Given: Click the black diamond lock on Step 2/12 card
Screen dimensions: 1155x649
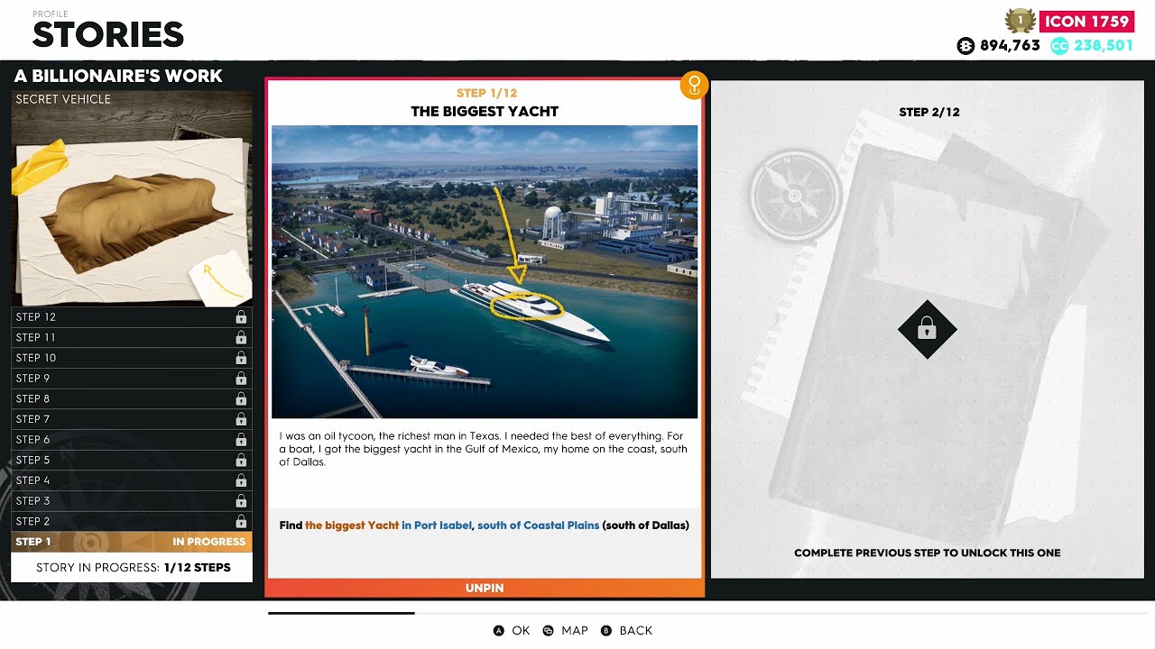Looking at the screenshot, I should click(x=927, y=330).
